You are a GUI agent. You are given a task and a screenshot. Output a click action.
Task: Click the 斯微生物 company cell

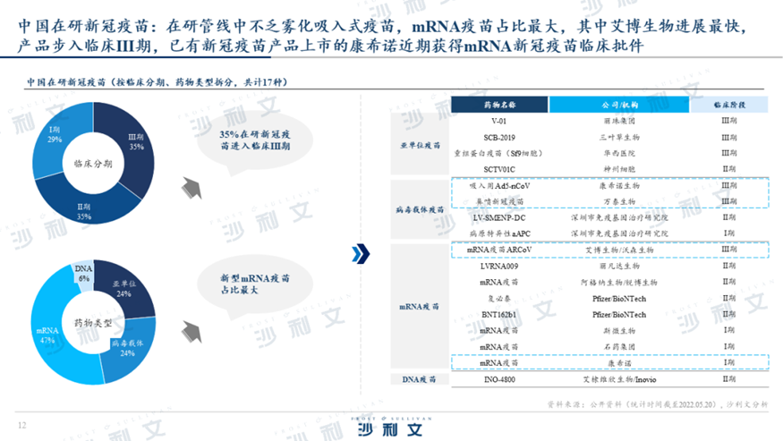(x=619, y=331)
